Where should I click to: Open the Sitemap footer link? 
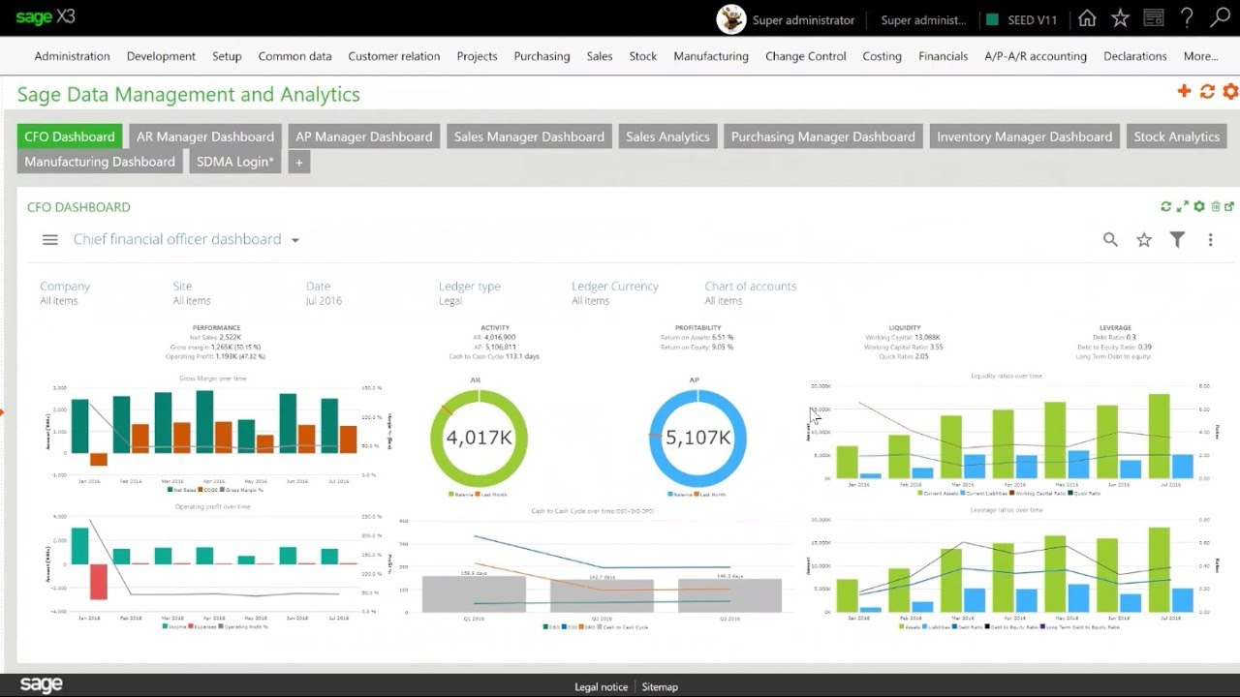660,686
